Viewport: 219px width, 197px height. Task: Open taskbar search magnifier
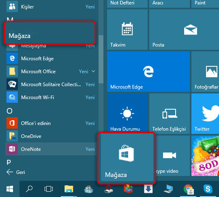pyautogui.click(x=29, y=189)
